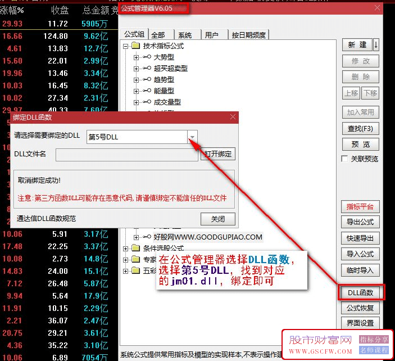The height and width of the screenshot is (361, 395).
Task: Click the 导出公式 button
Action: click(x=360, y=222)
